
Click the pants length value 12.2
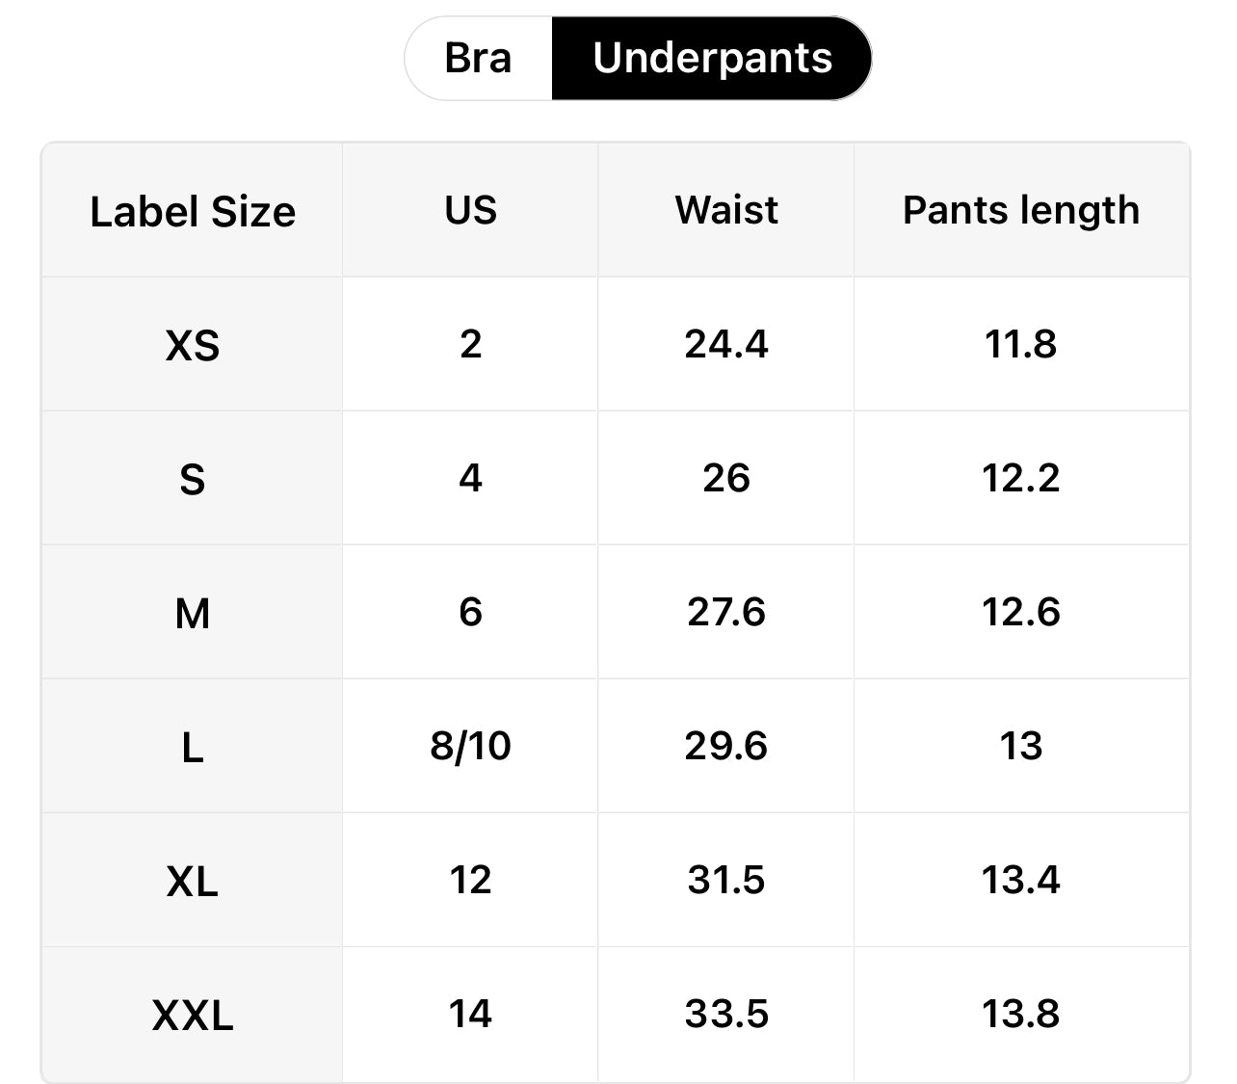click(x=1020, y=478)
